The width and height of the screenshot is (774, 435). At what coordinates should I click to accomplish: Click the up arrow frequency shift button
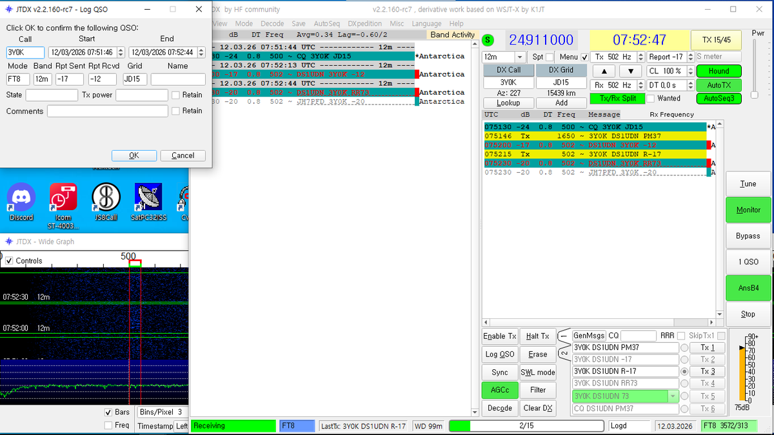[x=603, y=71]
